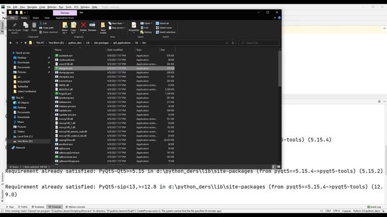The height and width of the screenshot is (217, 387).
Task: Open PyCharm Event Log
Action: 374,207
